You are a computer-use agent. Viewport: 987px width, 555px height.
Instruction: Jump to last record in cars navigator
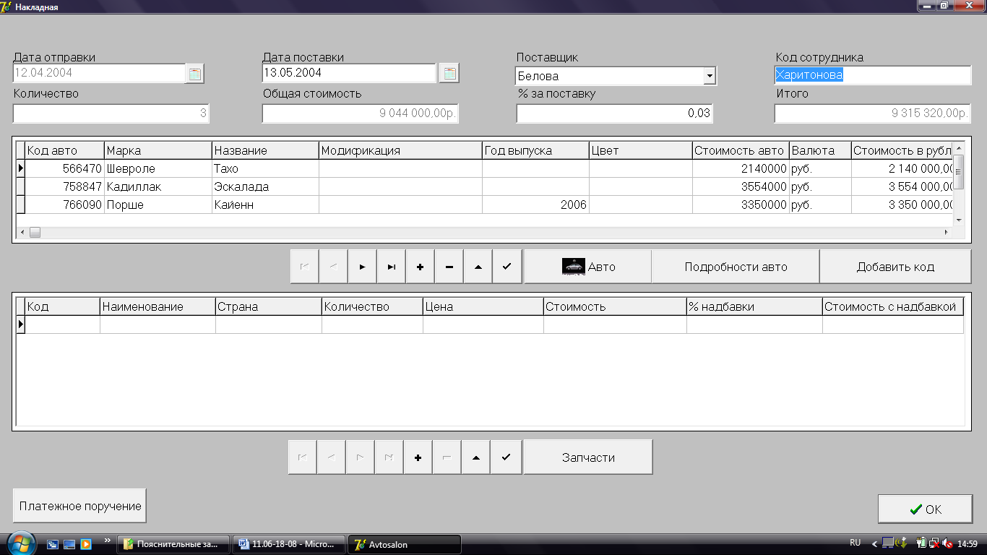pos(391,267)
